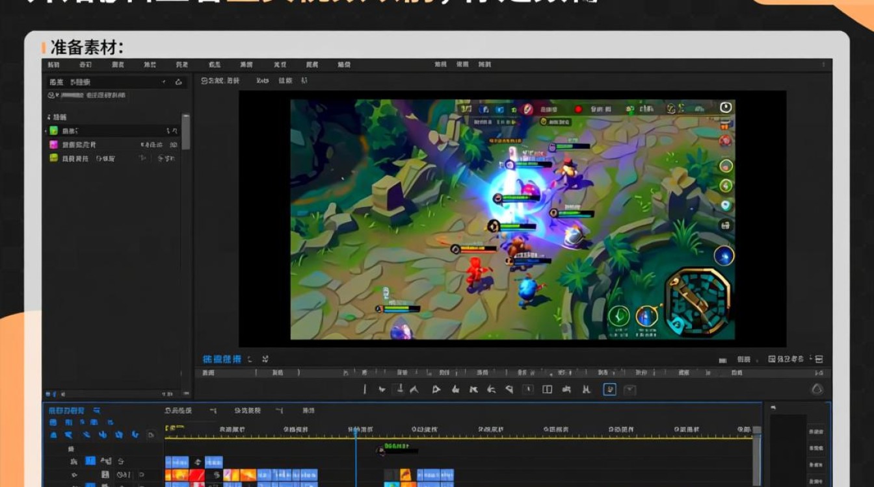Expand the arrow beside the green project item
The height and width of the screenshot is (487, 874).
pyautogui.click(x=46, y=131)
